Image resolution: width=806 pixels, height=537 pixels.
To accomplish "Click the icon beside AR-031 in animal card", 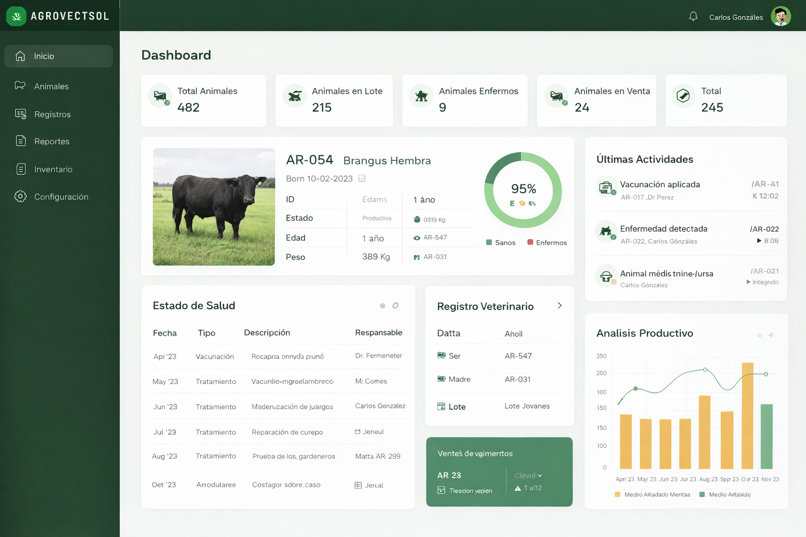I will (417, 257).
